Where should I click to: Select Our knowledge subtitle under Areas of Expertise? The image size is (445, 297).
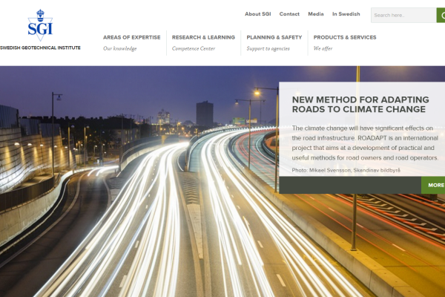(119, 48)
